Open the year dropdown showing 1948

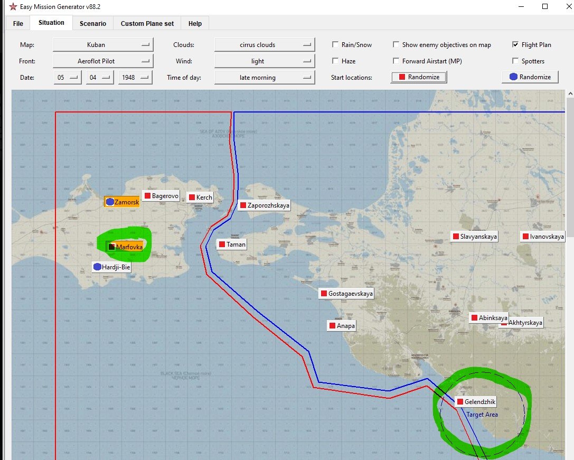(x=135, y=78)
